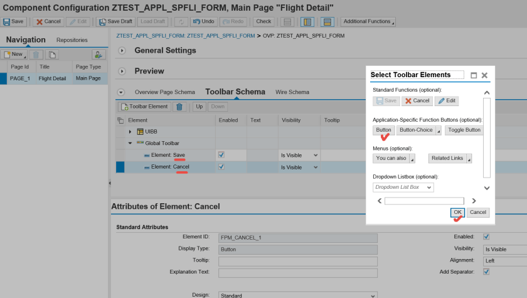The height and width of the screenshot is (298, 527).
Task: Expand the General Settings section
Action: point(122,50)
